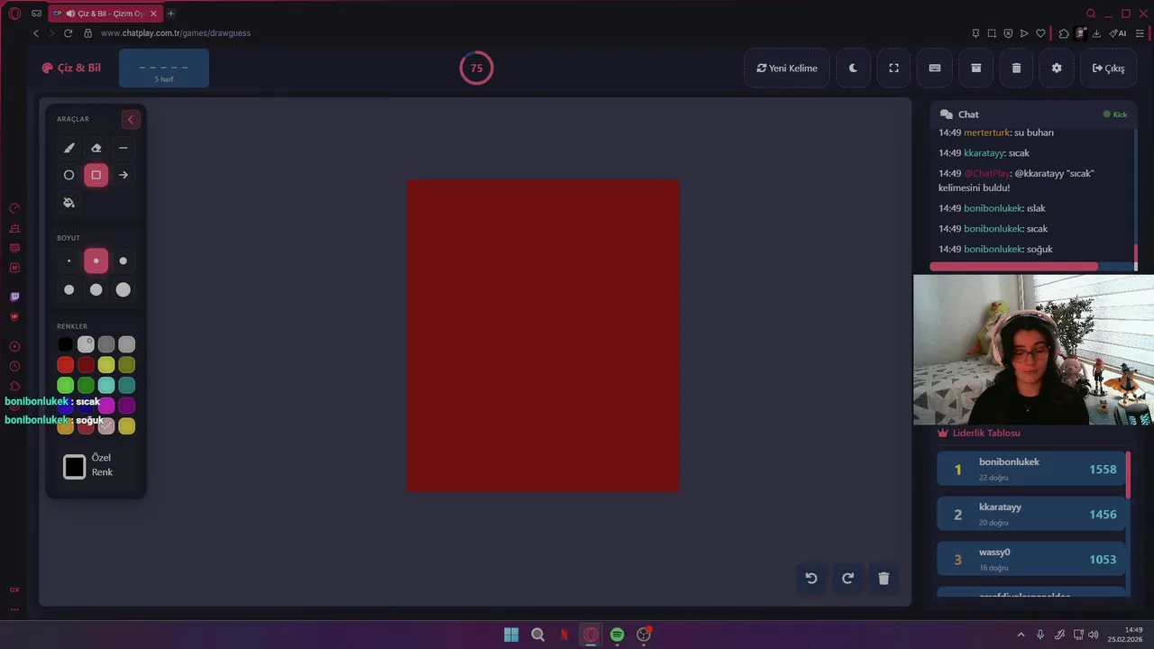Image resolution: width=1154 pixels, height=649 pixels.
Task: Add page to favorites with heart icon
Action: coord(1040,33)
